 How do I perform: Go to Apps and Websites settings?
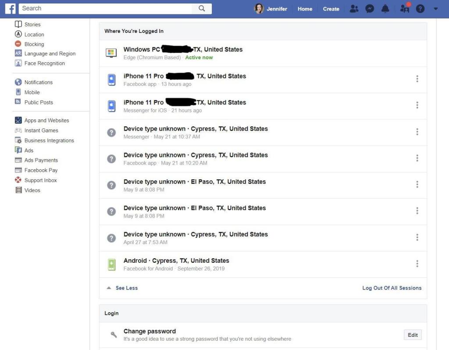pos(46,120)
